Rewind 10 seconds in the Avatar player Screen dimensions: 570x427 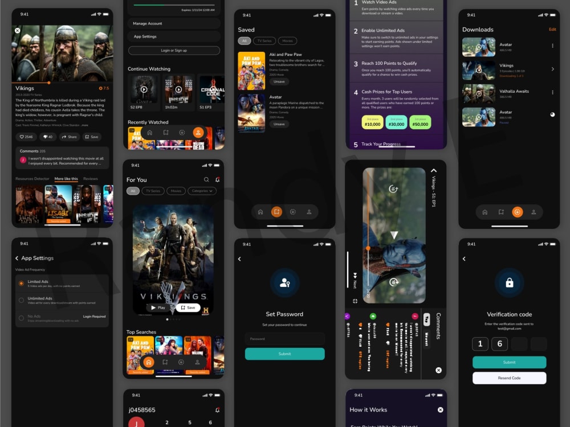coord(393,189)
